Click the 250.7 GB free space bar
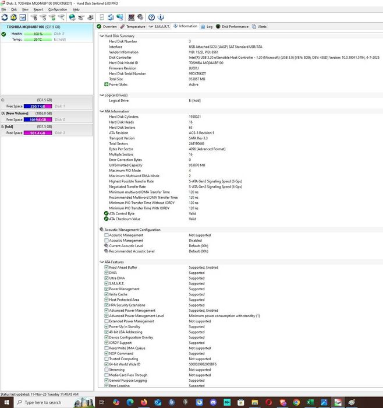 click(x=38, y=106)
